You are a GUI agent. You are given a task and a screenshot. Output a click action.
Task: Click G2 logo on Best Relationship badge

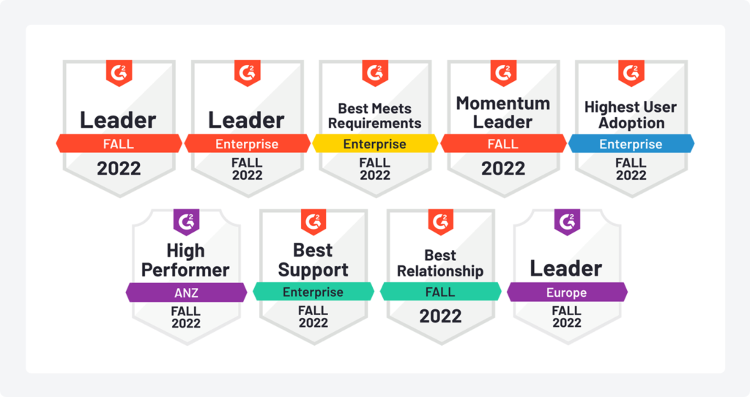440,222
